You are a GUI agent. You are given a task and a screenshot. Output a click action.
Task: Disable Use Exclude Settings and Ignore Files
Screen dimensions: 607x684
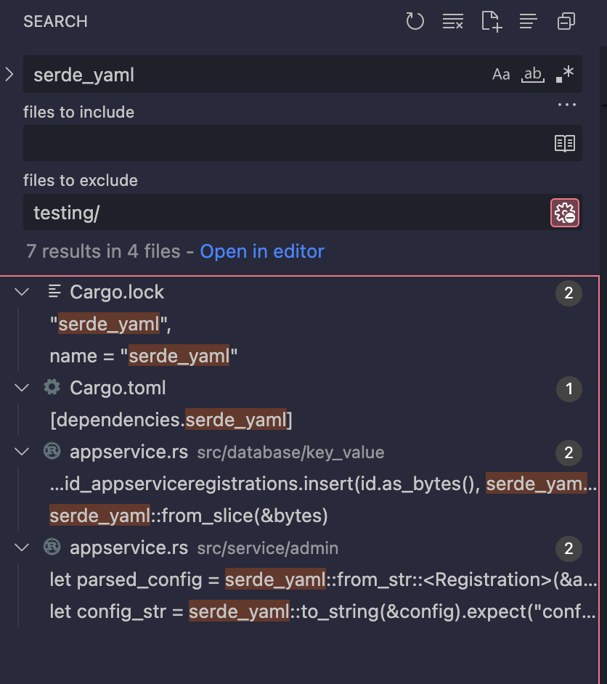pos(565,213)
